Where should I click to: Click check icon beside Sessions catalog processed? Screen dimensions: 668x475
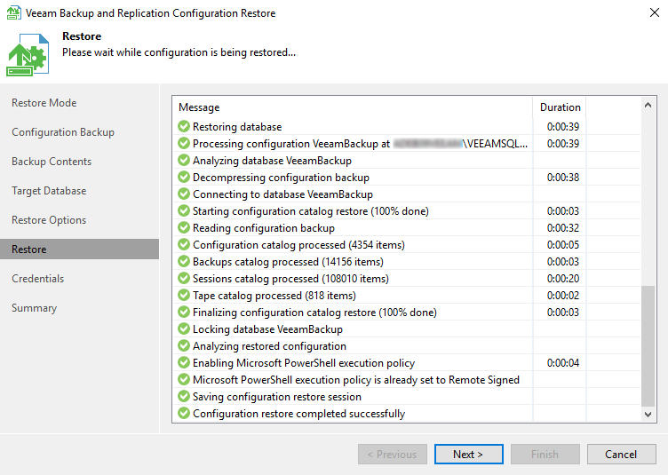(184, 279)
